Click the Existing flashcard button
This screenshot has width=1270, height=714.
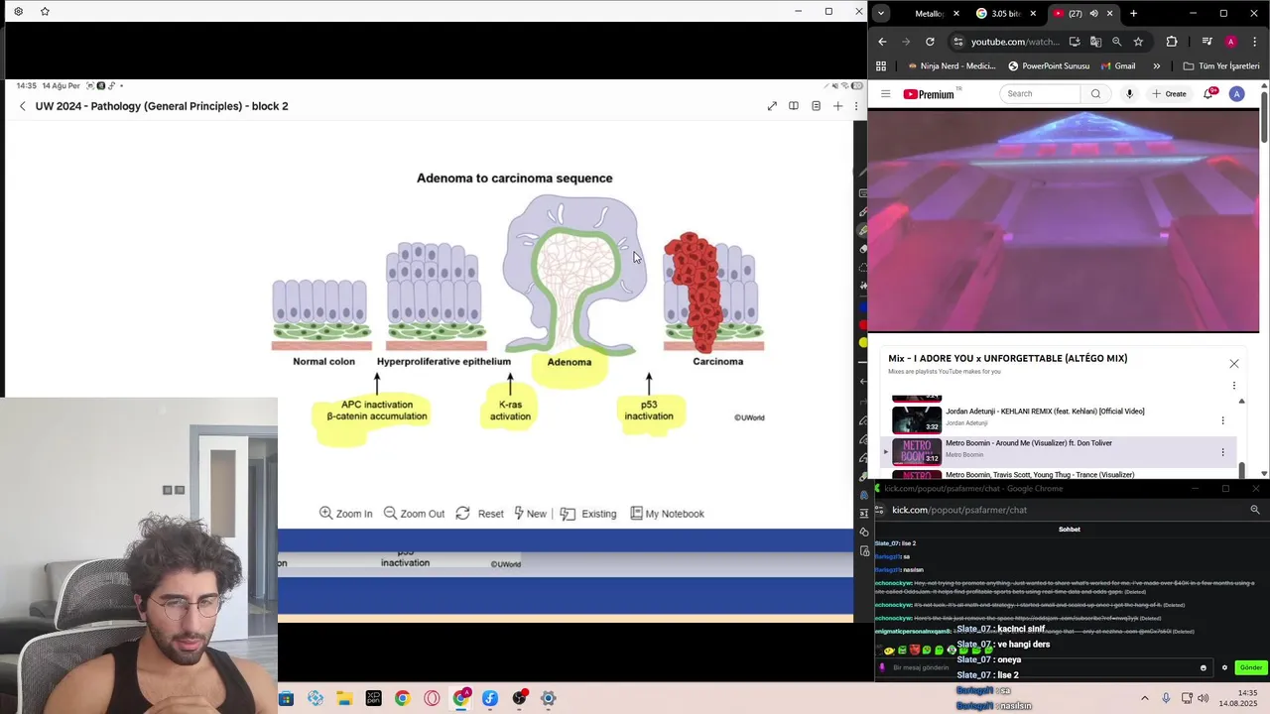coord(588,514)
